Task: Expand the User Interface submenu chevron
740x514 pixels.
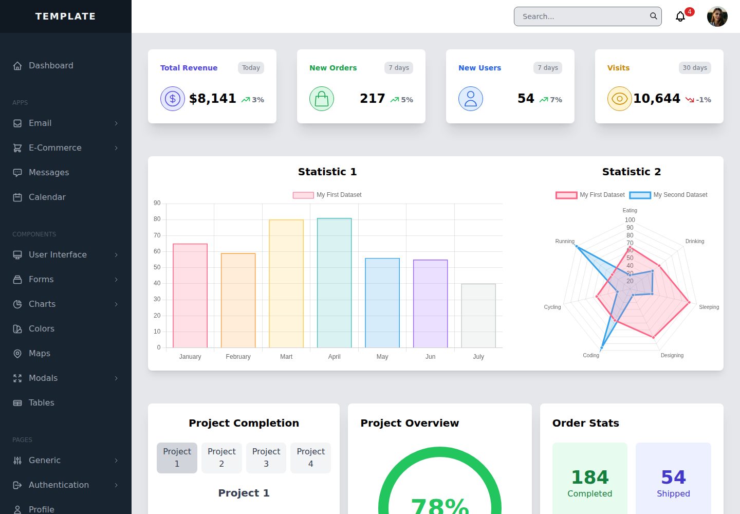Action: point(116,255)
